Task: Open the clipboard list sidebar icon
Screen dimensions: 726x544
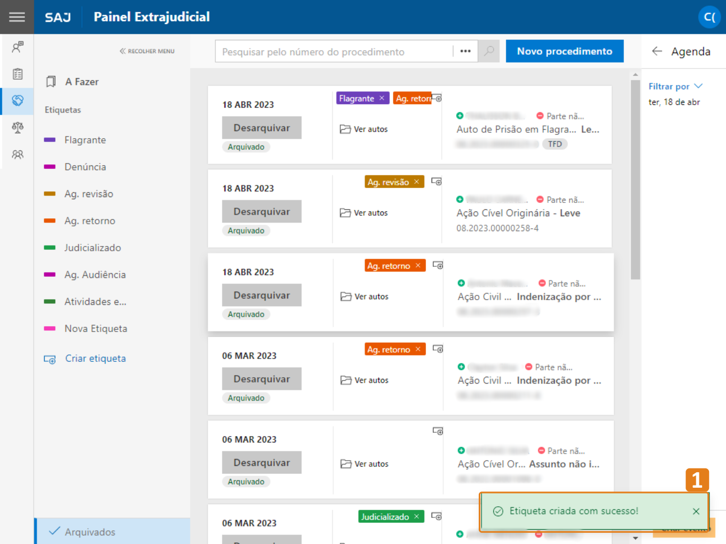Action: point(18,74)
